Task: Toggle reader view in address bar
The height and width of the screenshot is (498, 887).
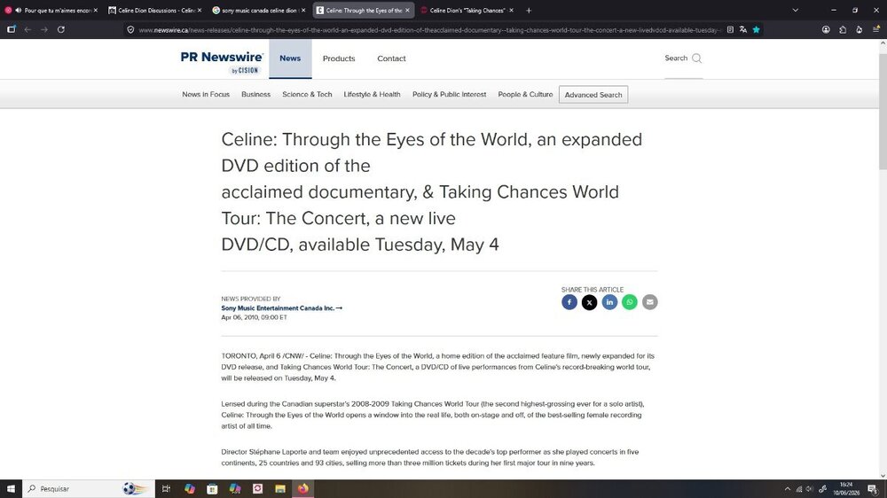Action: (730, 29)
